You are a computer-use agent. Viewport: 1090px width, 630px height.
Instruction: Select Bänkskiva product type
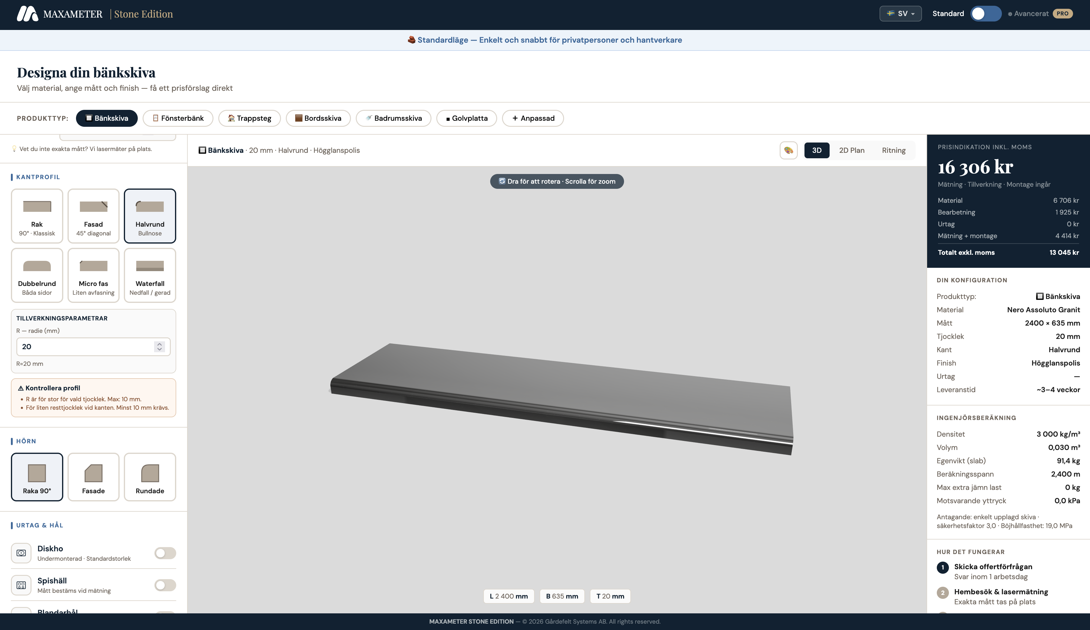coord(107,118)
